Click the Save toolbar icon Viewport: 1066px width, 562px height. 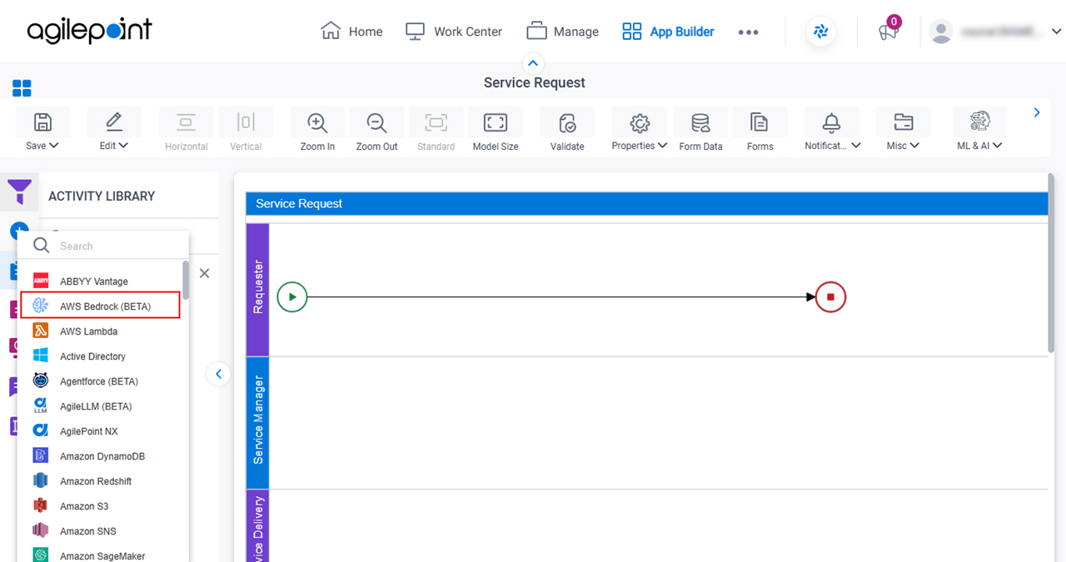42,122
